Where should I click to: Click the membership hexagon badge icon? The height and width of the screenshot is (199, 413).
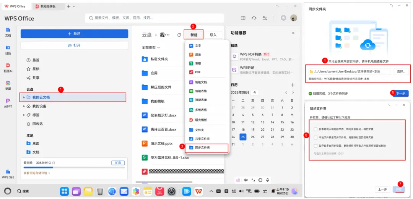click(283, 18)
